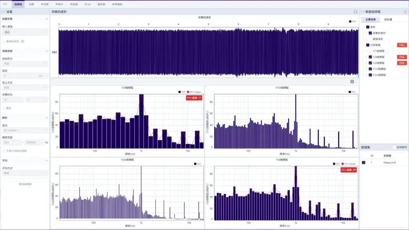Collapse 数据选择器 panel using its arrows icon
The image size is (409, 230).
pyautogui.click(x=363, y=12)
